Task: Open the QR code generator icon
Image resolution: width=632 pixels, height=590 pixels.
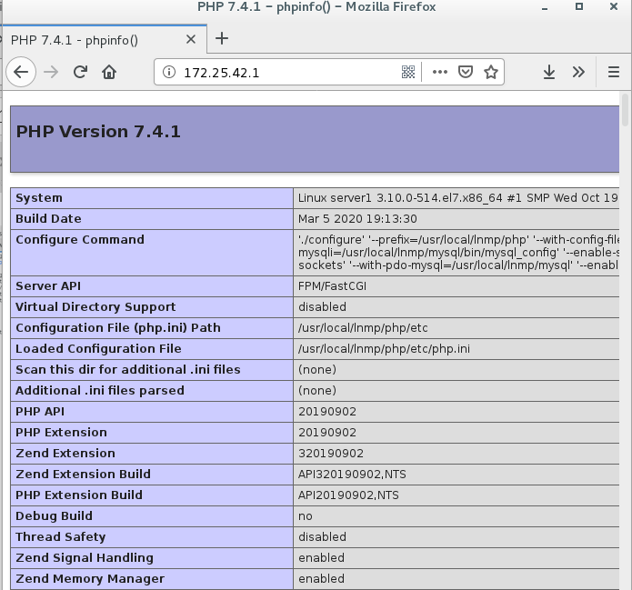Action: tap(408, 72)
